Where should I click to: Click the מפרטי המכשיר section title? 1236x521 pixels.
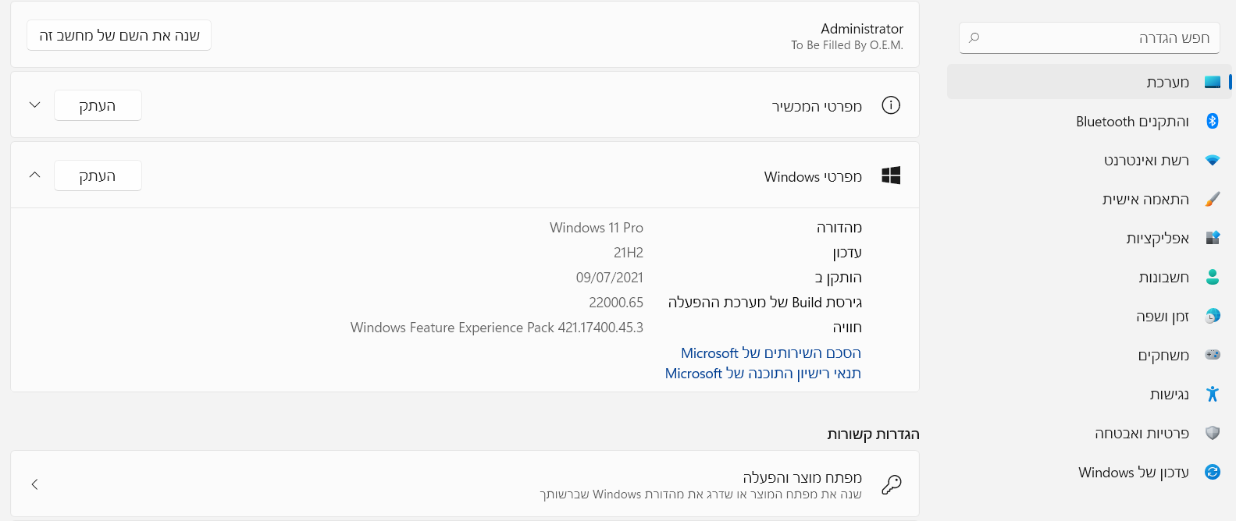pos(817,106)
